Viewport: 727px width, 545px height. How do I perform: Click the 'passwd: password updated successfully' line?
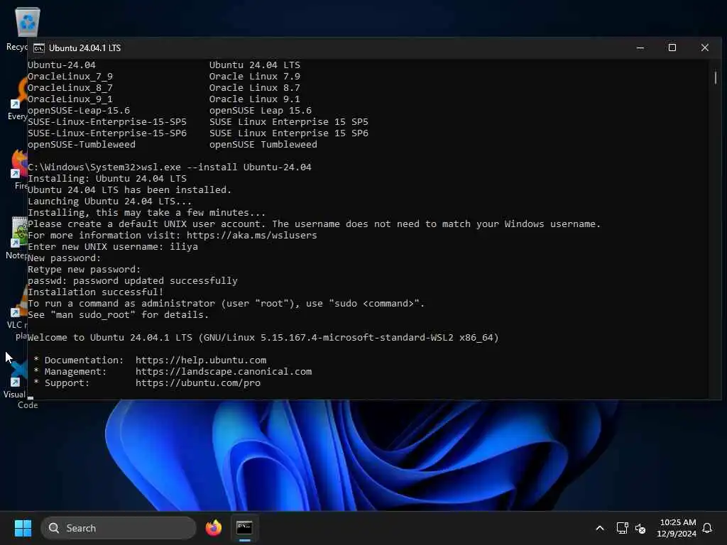pos(133,281)
